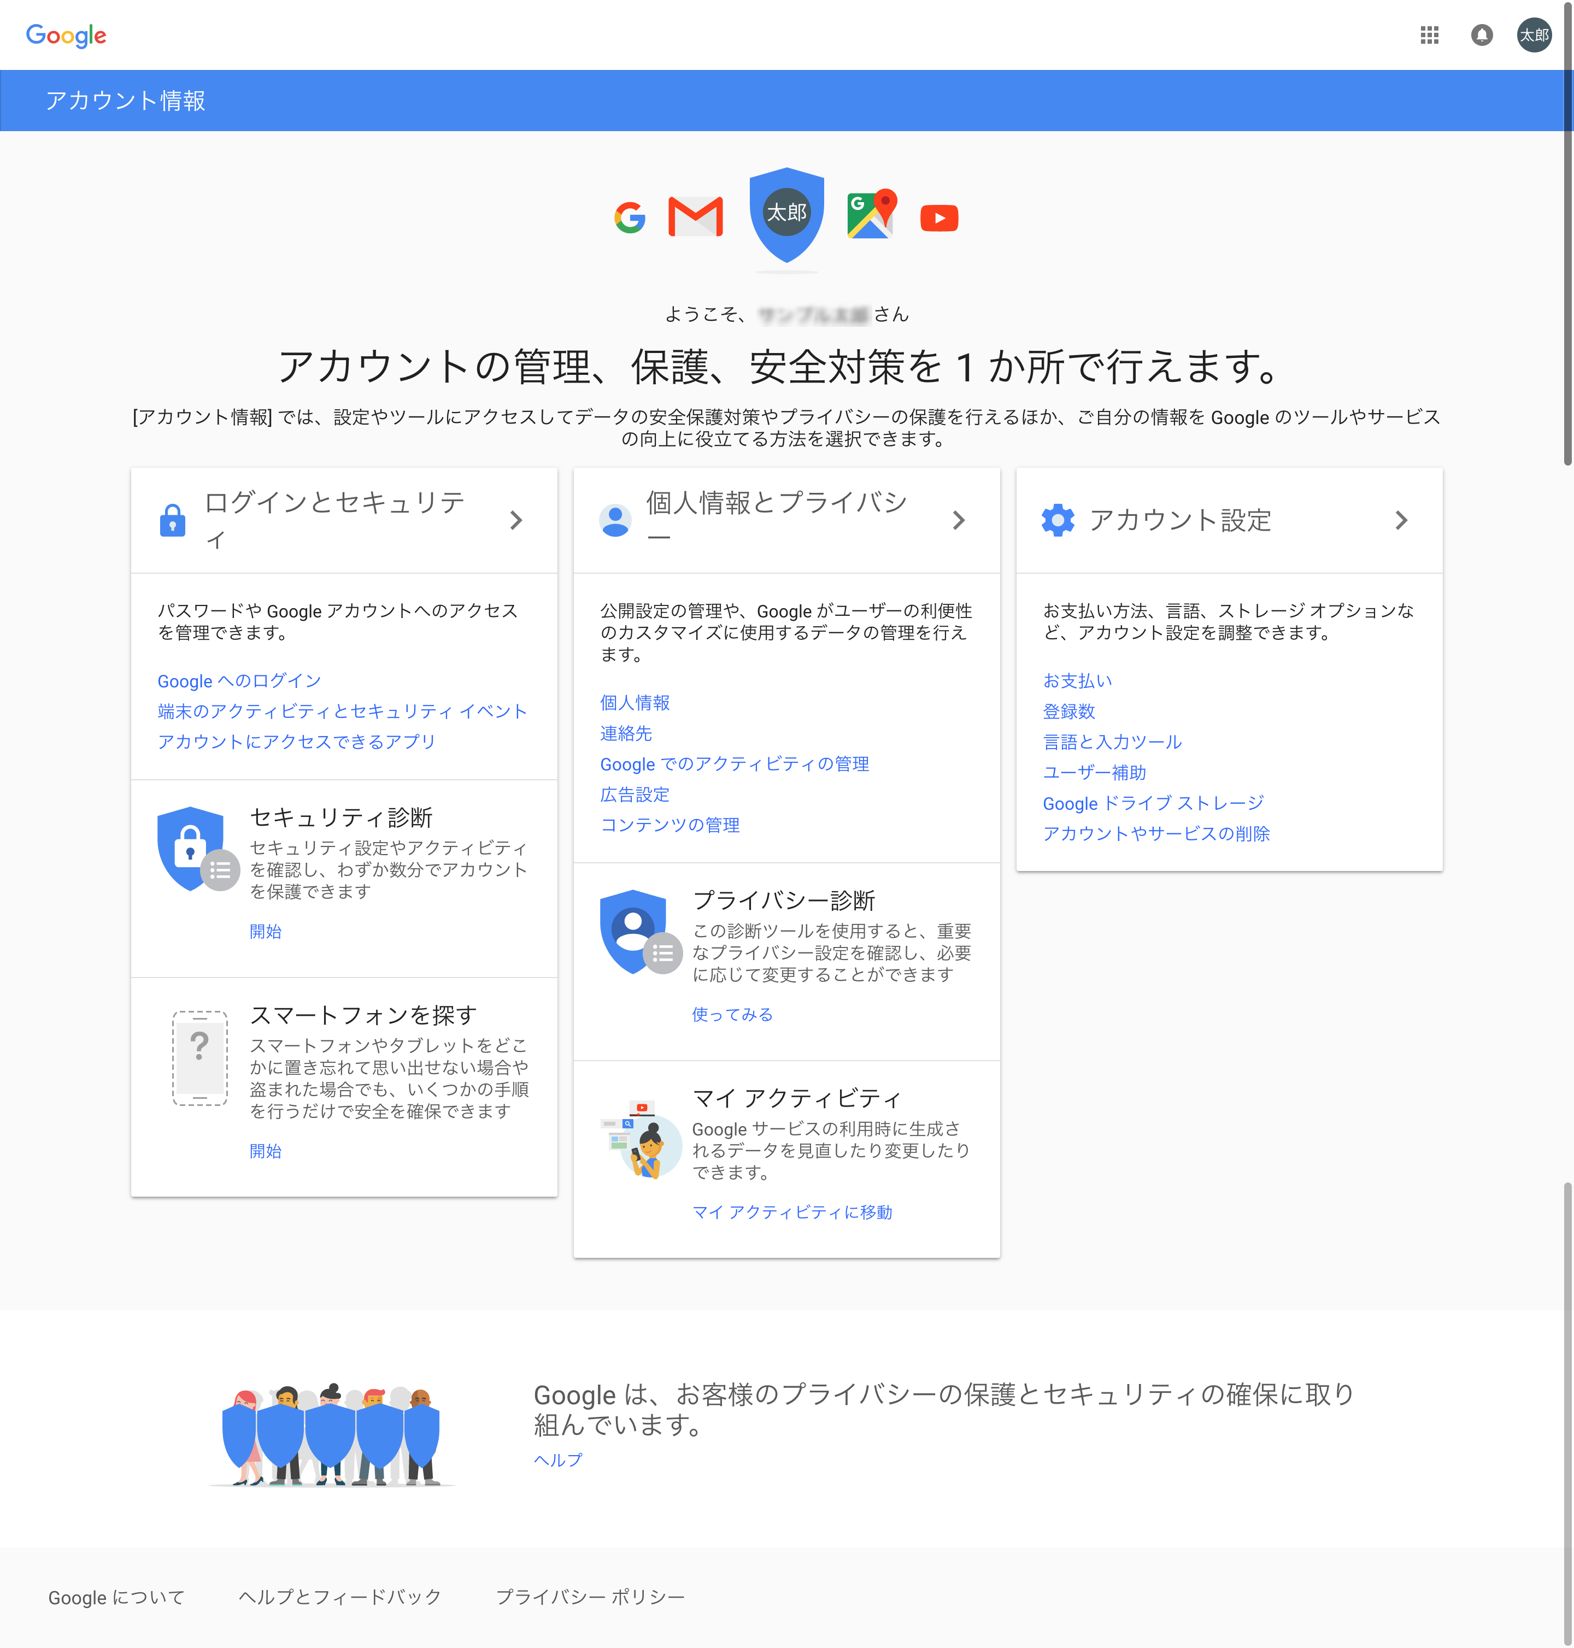The image size is (1574, 1648).
Task: Open アカウントやサービスの削除 link
Action: (1156, 834)
